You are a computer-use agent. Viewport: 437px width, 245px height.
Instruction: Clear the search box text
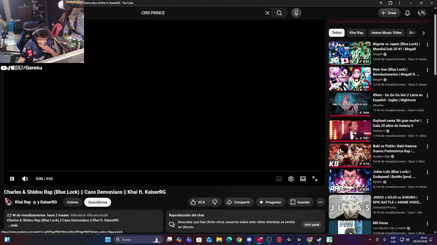pos(267,13)
